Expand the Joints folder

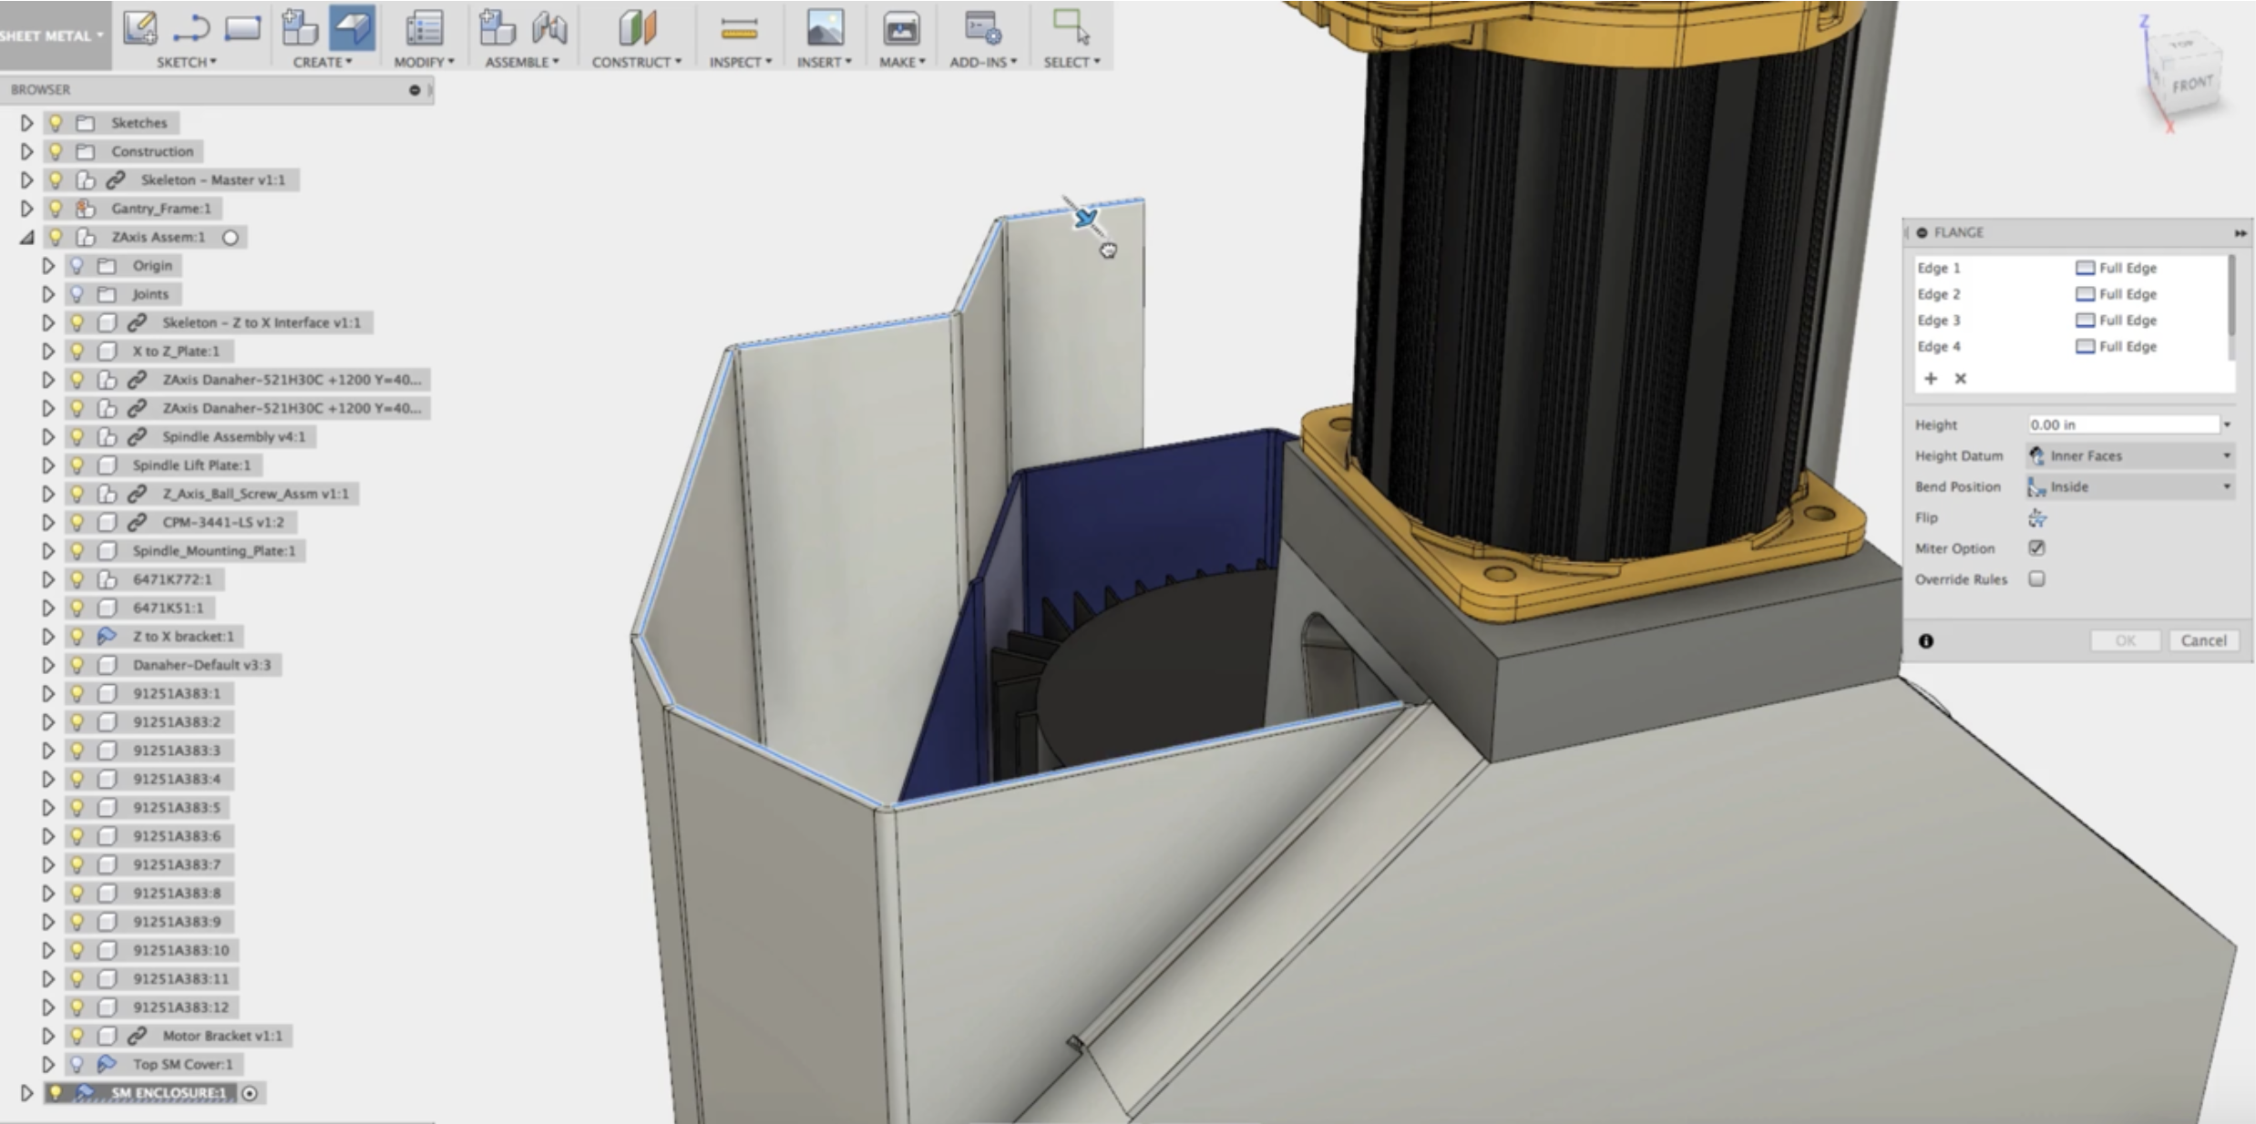[47, 294]
